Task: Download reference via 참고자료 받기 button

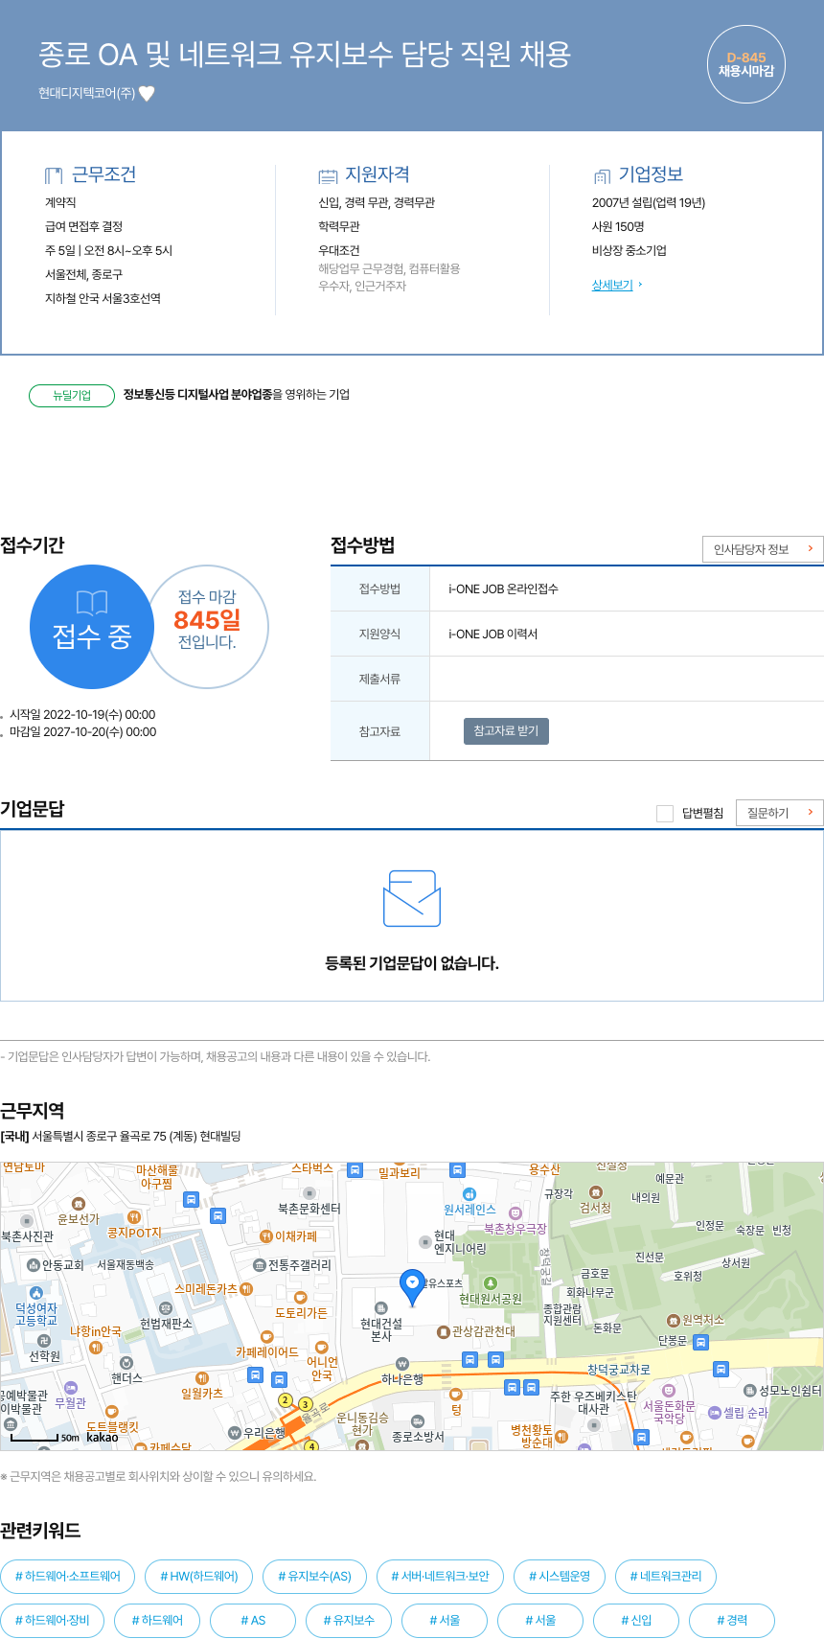Action: (x=506, y=731)
